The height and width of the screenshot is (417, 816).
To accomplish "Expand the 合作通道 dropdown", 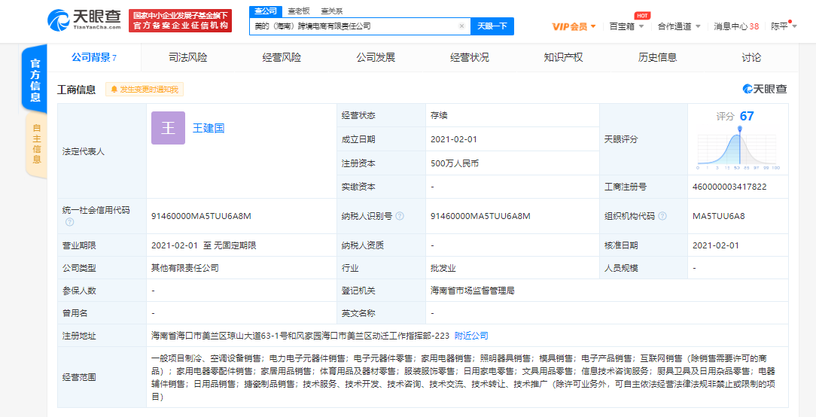I will coord(678,26).
